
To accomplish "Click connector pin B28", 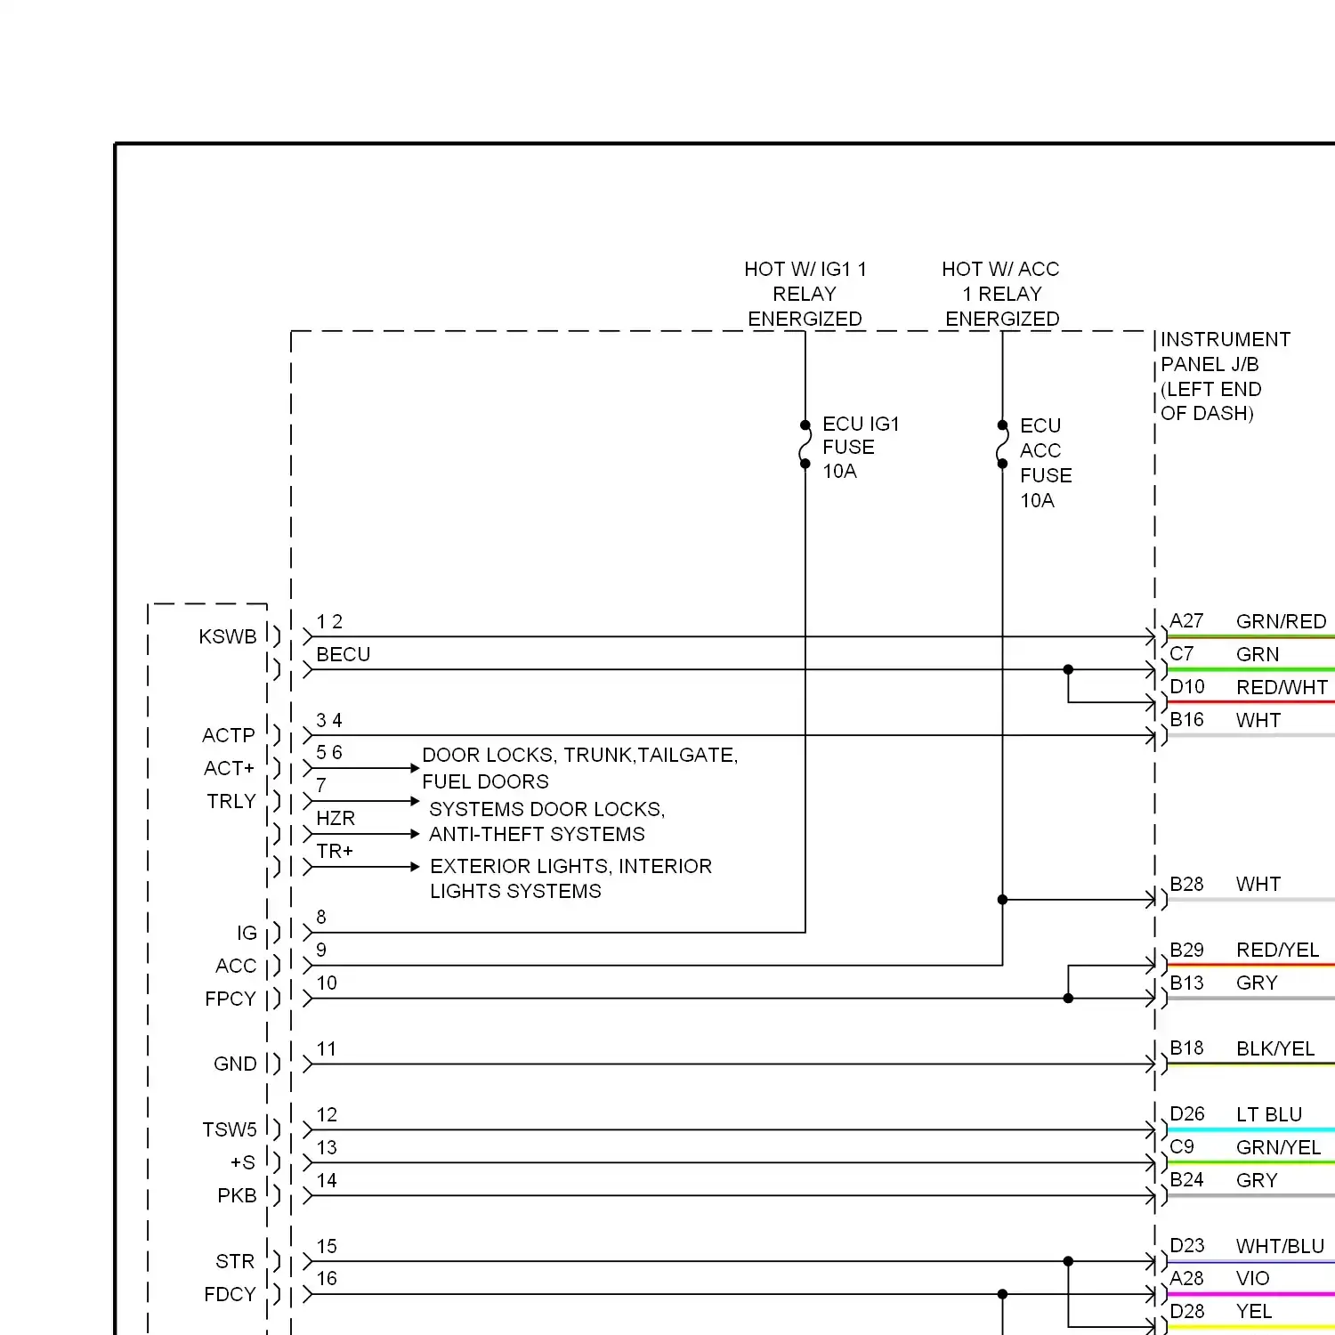I will (x=1186, y=884).
